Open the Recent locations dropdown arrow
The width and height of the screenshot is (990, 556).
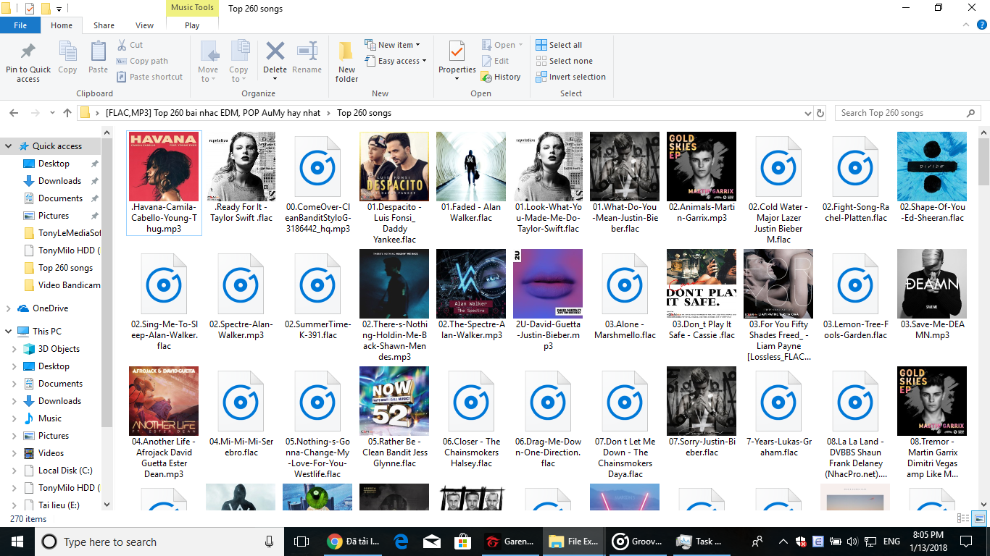pyautogui.click(x=52, y=113)
